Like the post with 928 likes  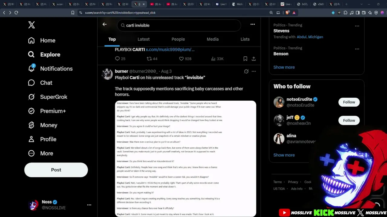coord(185,59)
